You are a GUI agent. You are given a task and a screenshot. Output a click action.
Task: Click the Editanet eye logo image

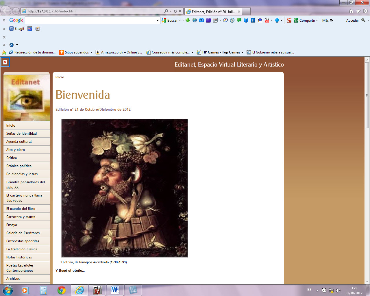27,98
